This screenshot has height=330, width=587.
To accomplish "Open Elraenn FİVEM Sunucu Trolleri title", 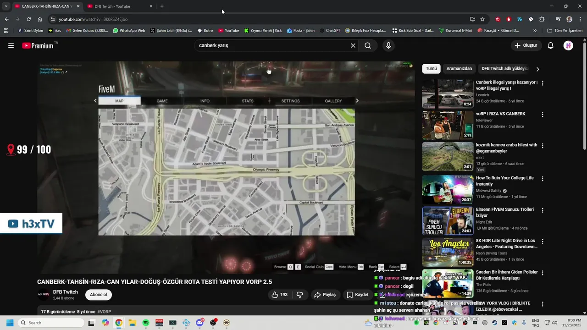I will 504,212.
